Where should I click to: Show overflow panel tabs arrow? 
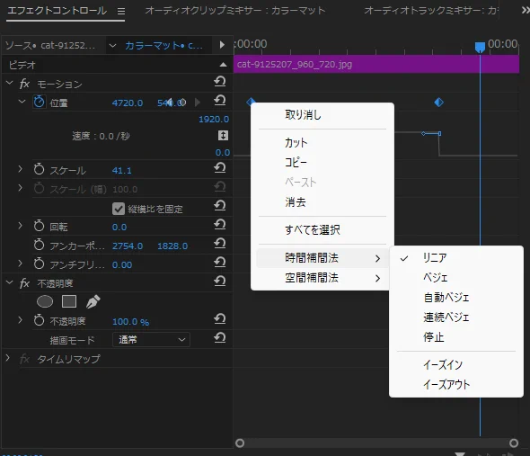coord(526,11)
